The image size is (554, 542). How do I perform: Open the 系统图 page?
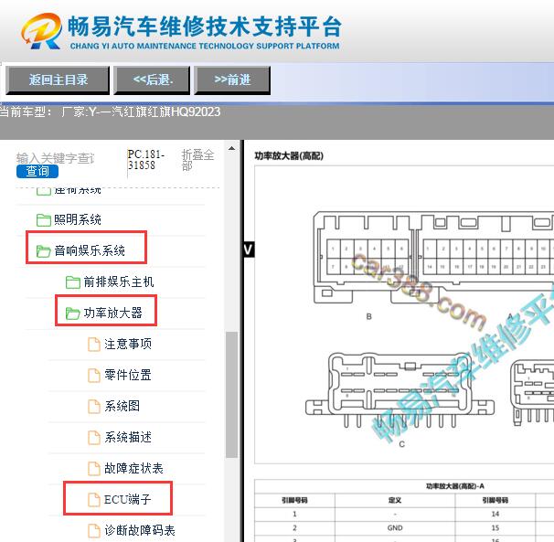122,407
